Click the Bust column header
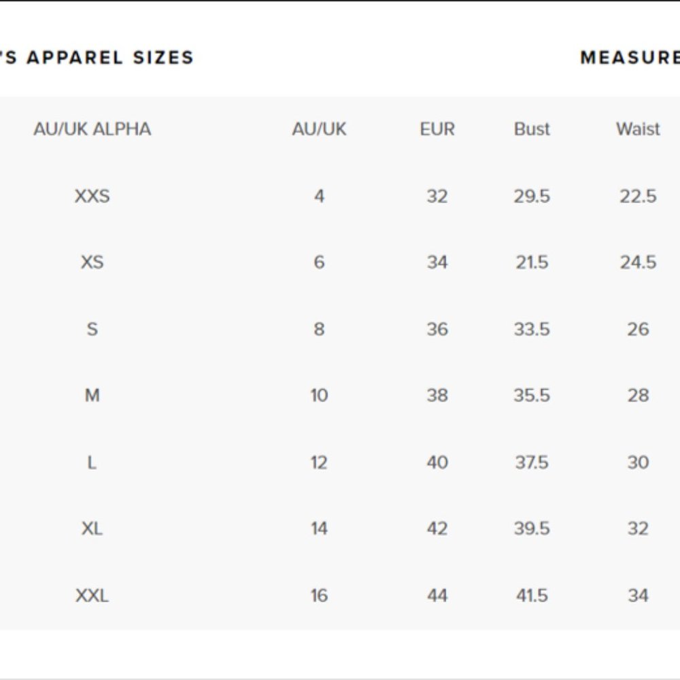 (x=532, y=129)
